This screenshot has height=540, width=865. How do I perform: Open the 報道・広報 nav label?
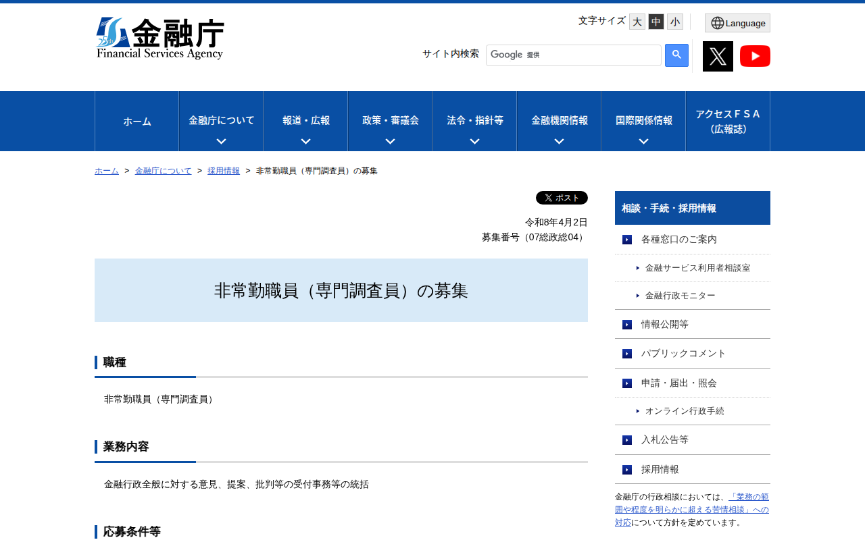coord(305,120)
